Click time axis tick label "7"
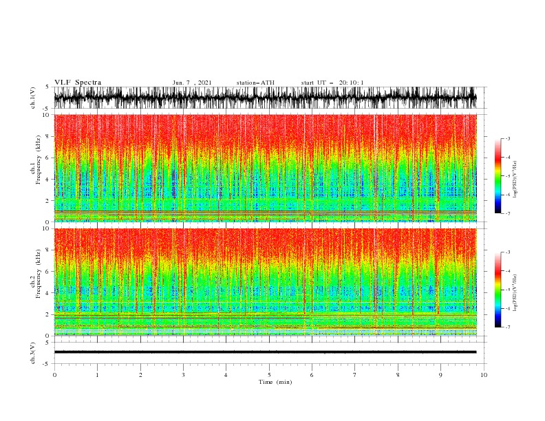 [355, 375]
